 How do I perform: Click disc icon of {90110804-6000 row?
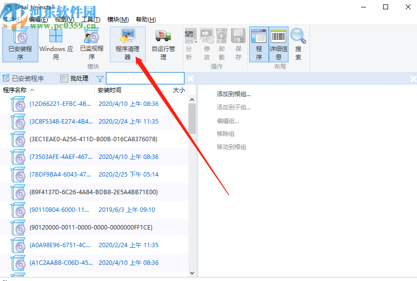[x=18, y=210]
